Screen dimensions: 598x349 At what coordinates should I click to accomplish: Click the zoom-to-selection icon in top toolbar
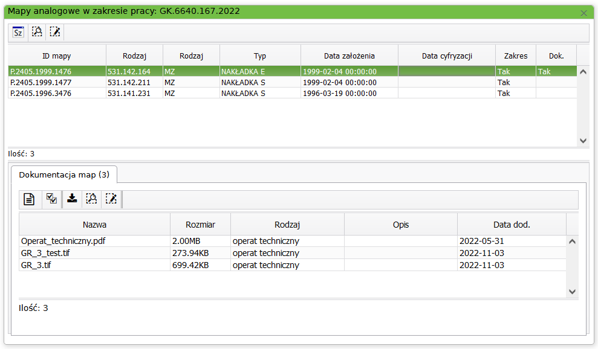coord(37,32)
